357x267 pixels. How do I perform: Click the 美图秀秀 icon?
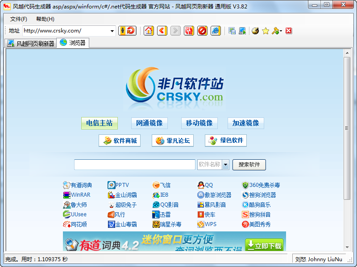tap(245, 224)
